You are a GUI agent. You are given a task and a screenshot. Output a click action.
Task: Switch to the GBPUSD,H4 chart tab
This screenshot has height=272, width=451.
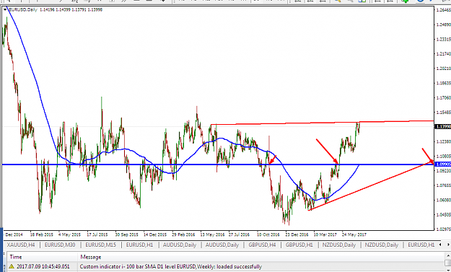pos(263,245)
